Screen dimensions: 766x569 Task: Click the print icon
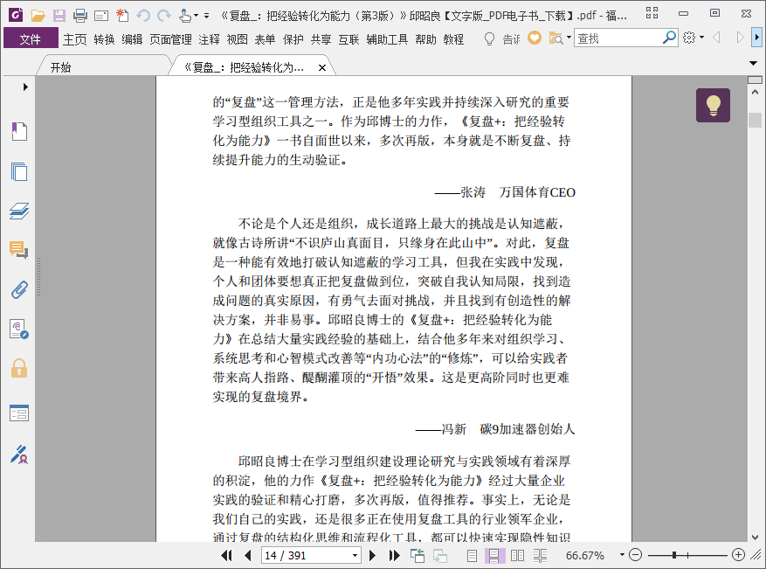[80, 16]
